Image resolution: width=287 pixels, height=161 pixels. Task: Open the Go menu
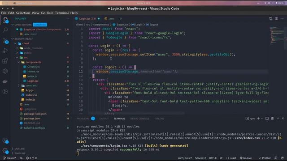[x=43, y=13]
